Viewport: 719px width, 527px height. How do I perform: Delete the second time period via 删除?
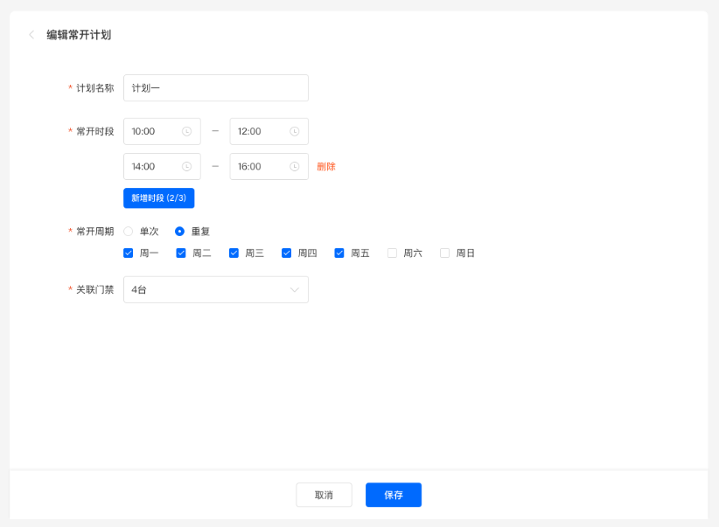pos(326,166)
